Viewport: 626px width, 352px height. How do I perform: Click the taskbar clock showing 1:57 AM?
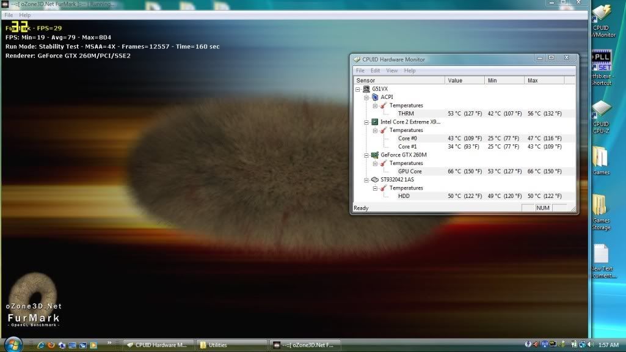click(608, 345)
